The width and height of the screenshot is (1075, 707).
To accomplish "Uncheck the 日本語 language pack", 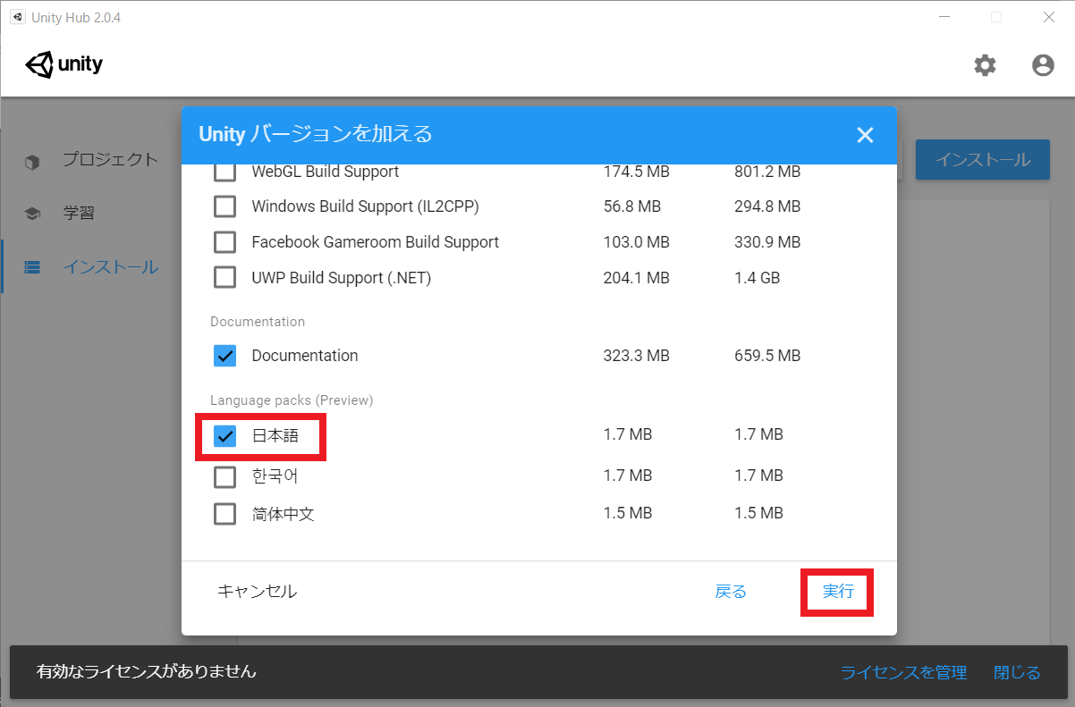I will 224,435.
